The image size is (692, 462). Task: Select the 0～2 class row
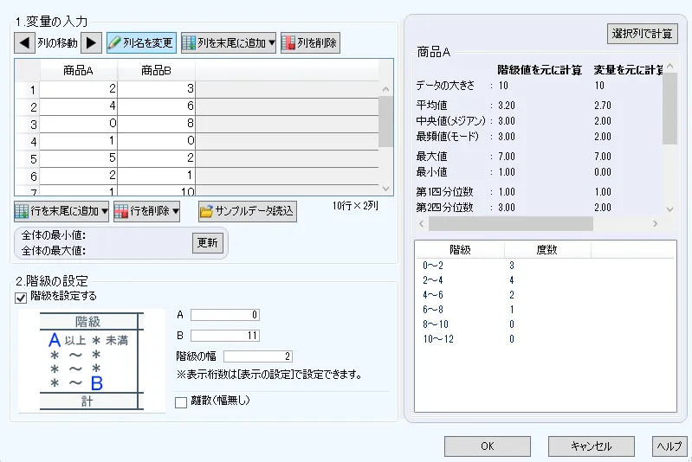click(x=545, y=266)
